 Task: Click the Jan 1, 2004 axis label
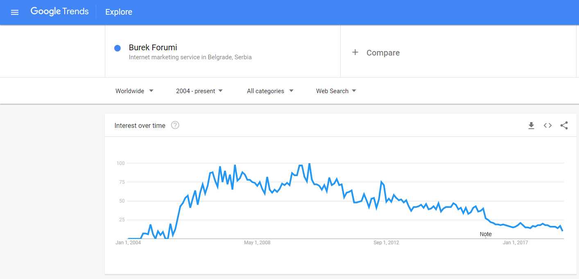tap(128, 243)
